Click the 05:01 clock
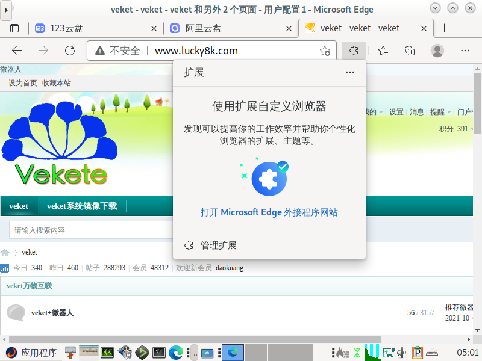Screen dimensions: 482x361 point(468,353)
